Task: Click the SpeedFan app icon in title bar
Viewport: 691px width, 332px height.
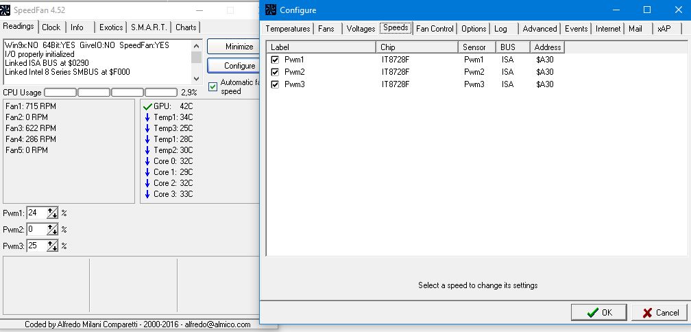Action: (x=5, y=10)
